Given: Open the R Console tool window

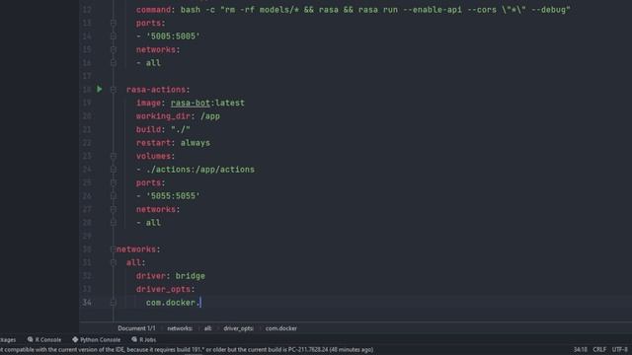Looking at the screenshot, I should [44, 339].
